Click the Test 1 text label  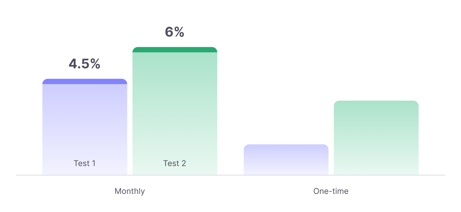click(x=84, y=163)
